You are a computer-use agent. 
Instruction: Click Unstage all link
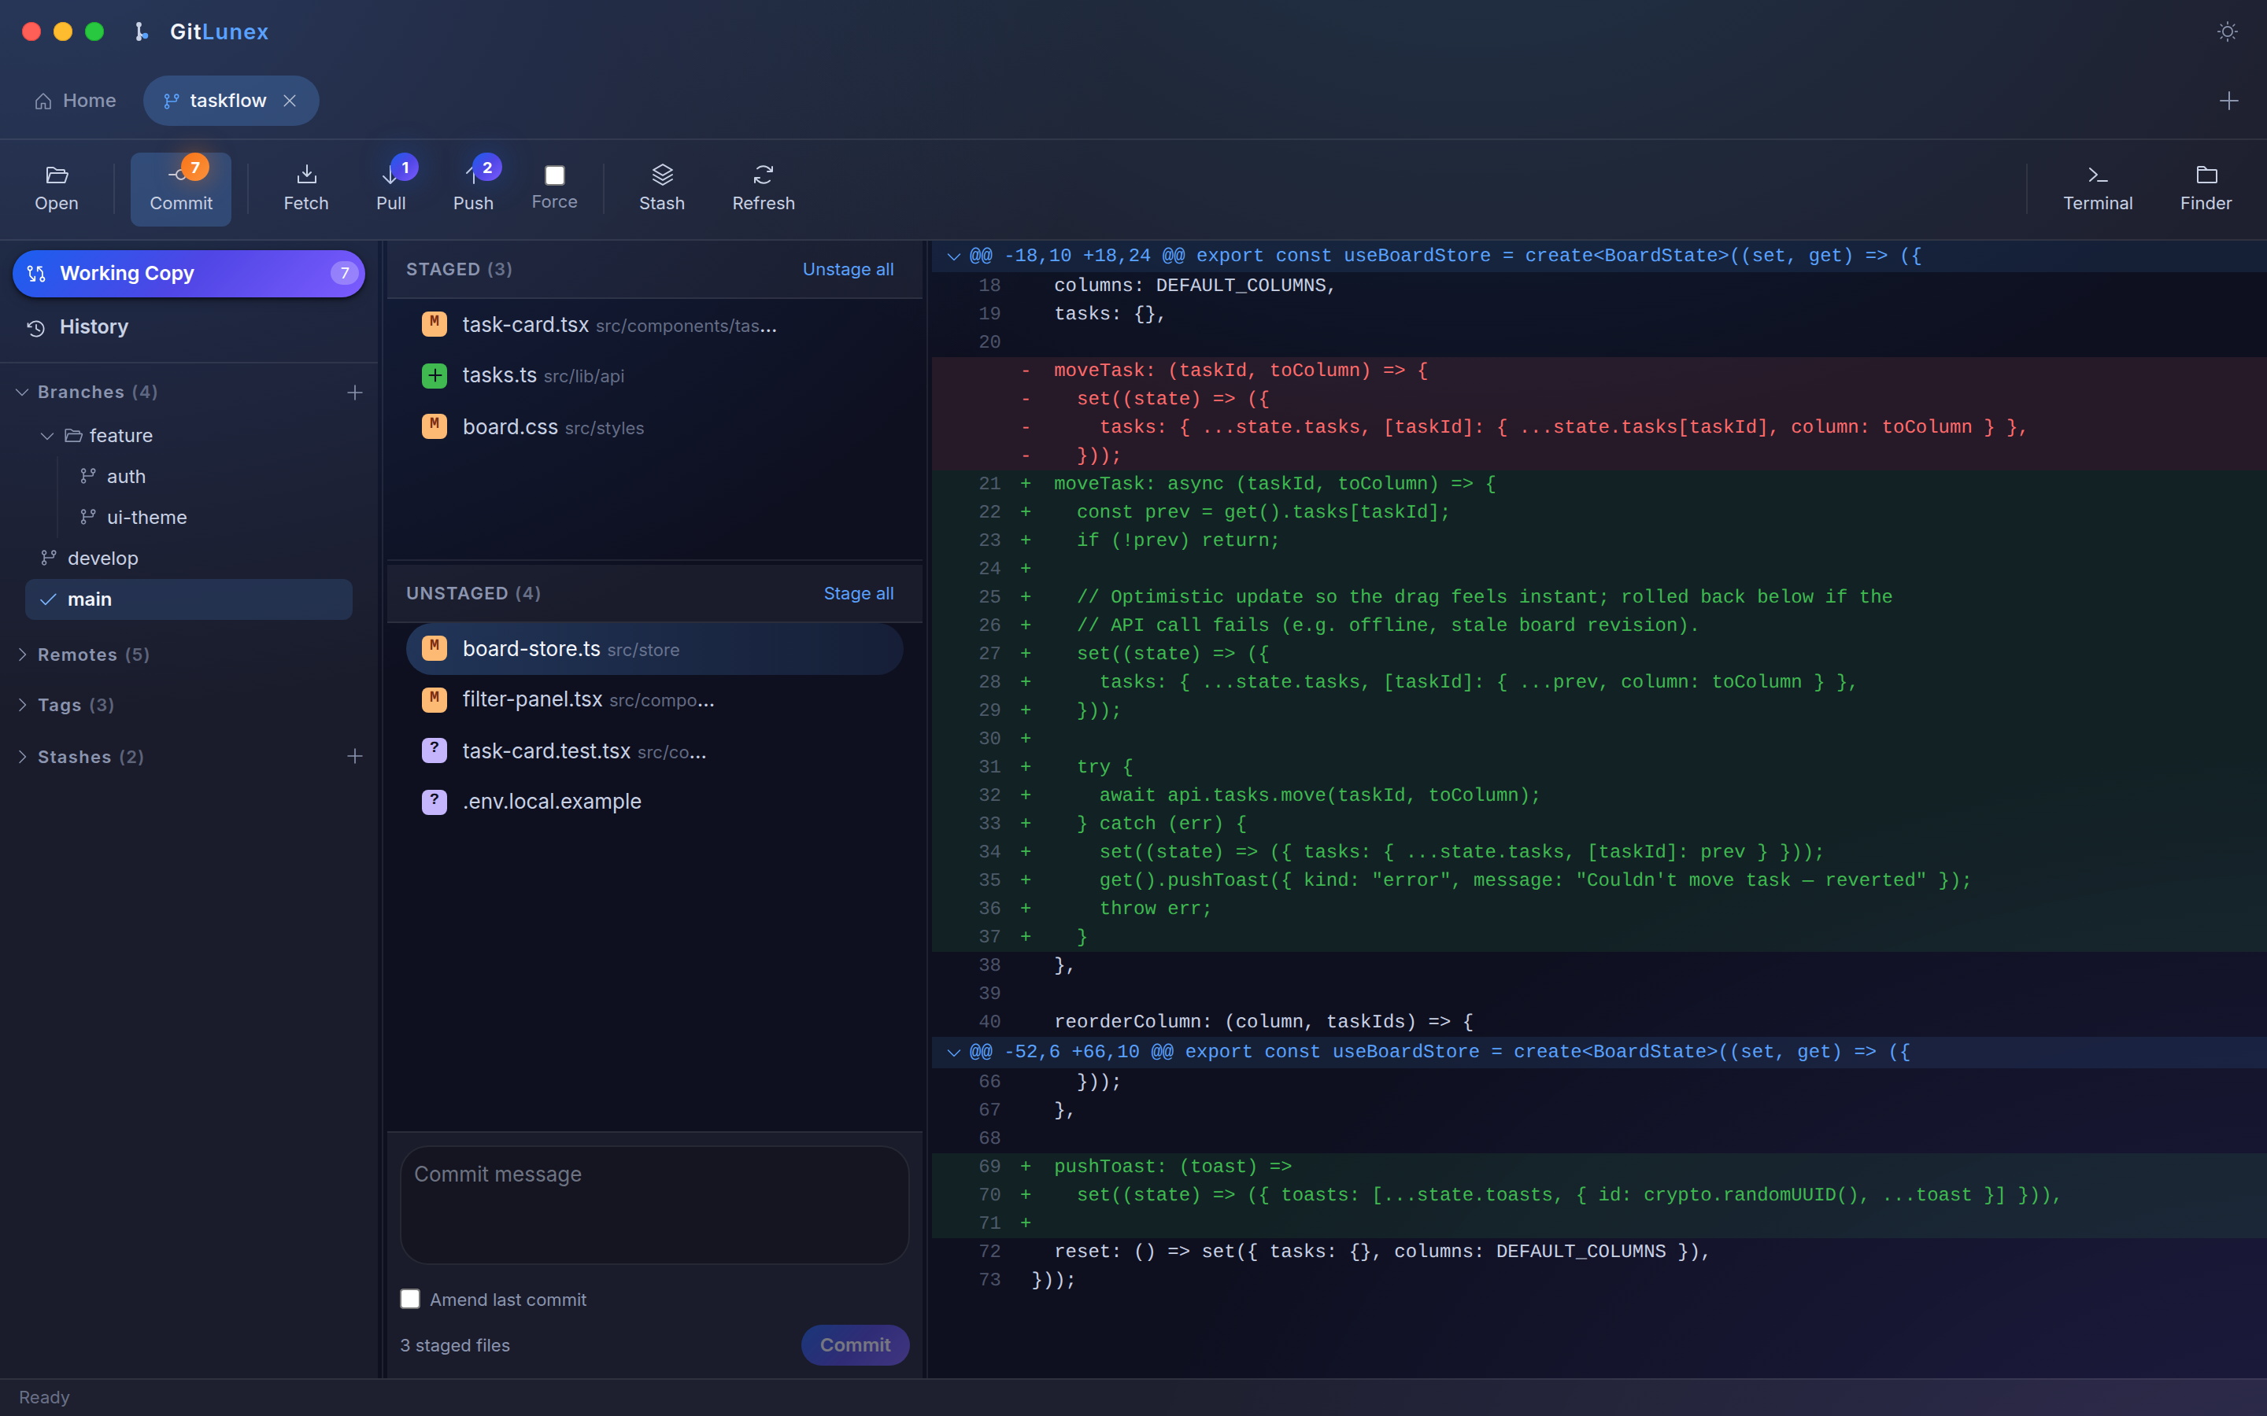(x=848, y=269)
